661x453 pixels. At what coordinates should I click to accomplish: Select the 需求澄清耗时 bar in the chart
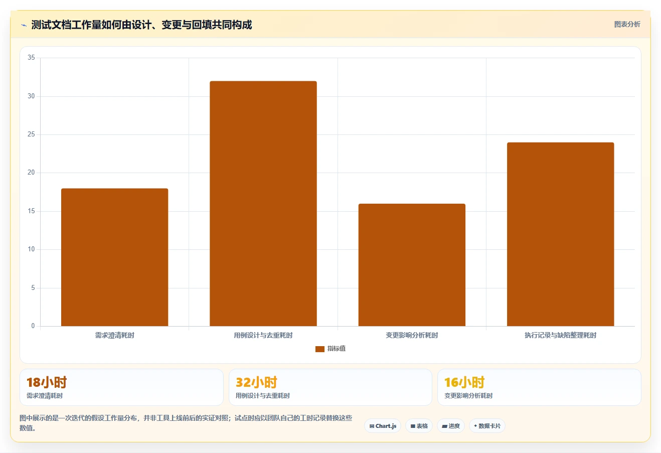[115, 257]
